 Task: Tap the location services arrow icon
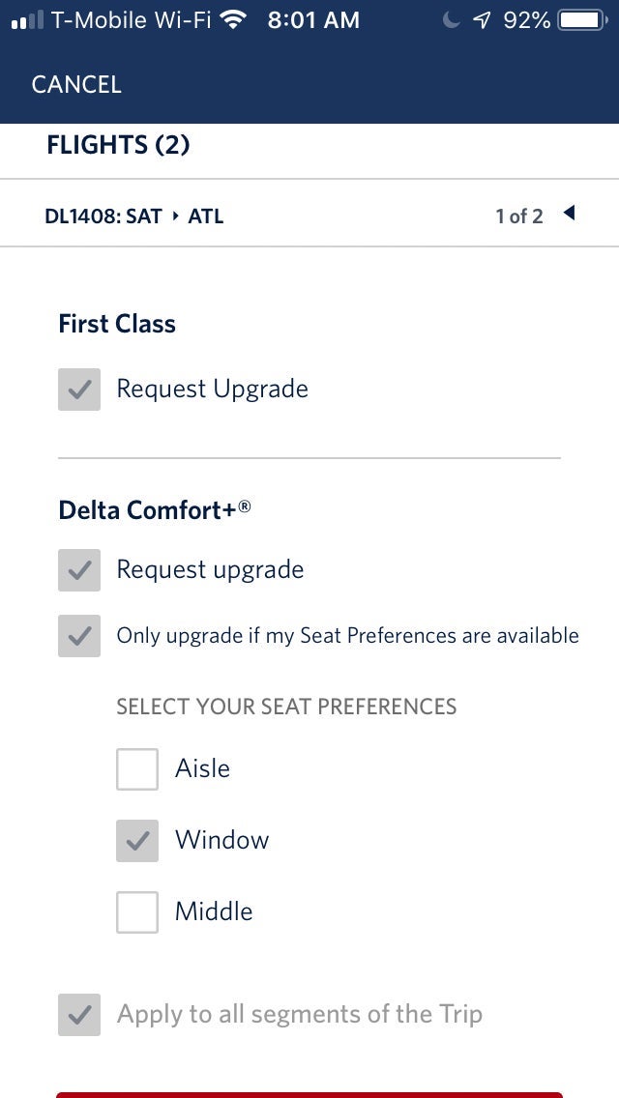pyautogui.click(x=481, y=20)
